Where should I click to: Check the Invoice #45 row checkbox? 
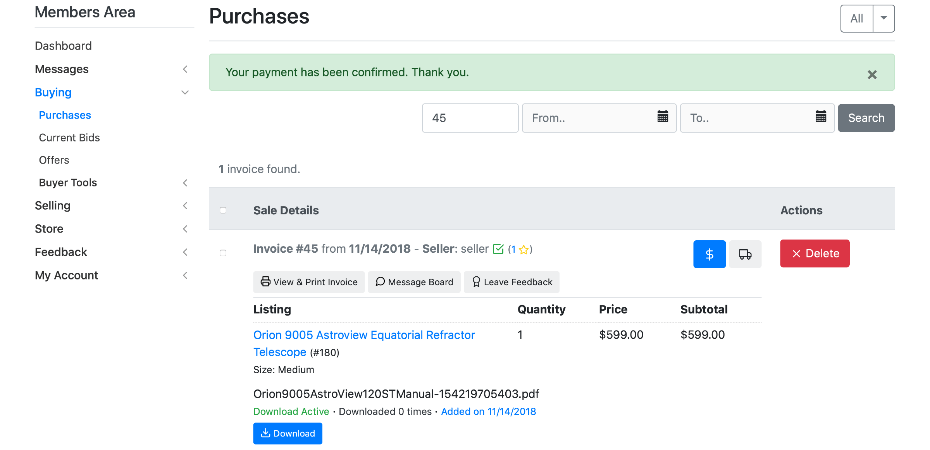pyautogui.click(x=223, y=253)
